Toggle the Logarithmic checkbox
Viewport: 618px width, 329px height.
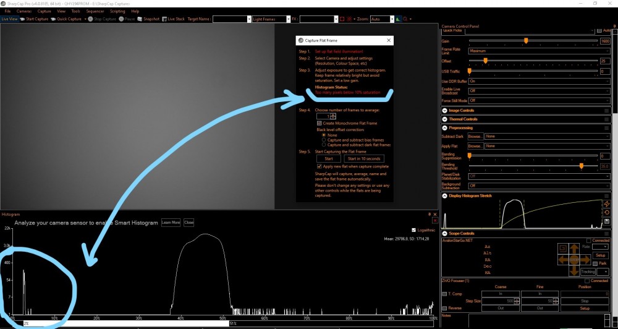(413, 230)
